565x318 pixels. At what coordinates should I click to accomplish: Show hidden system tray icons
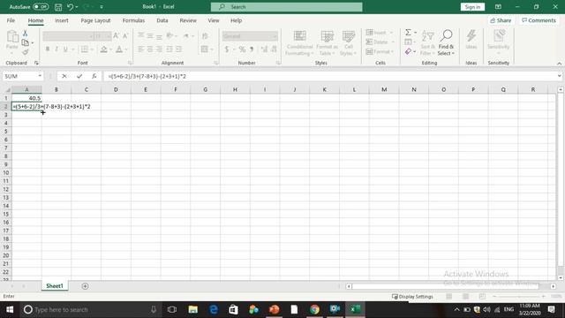click(456, 309)
